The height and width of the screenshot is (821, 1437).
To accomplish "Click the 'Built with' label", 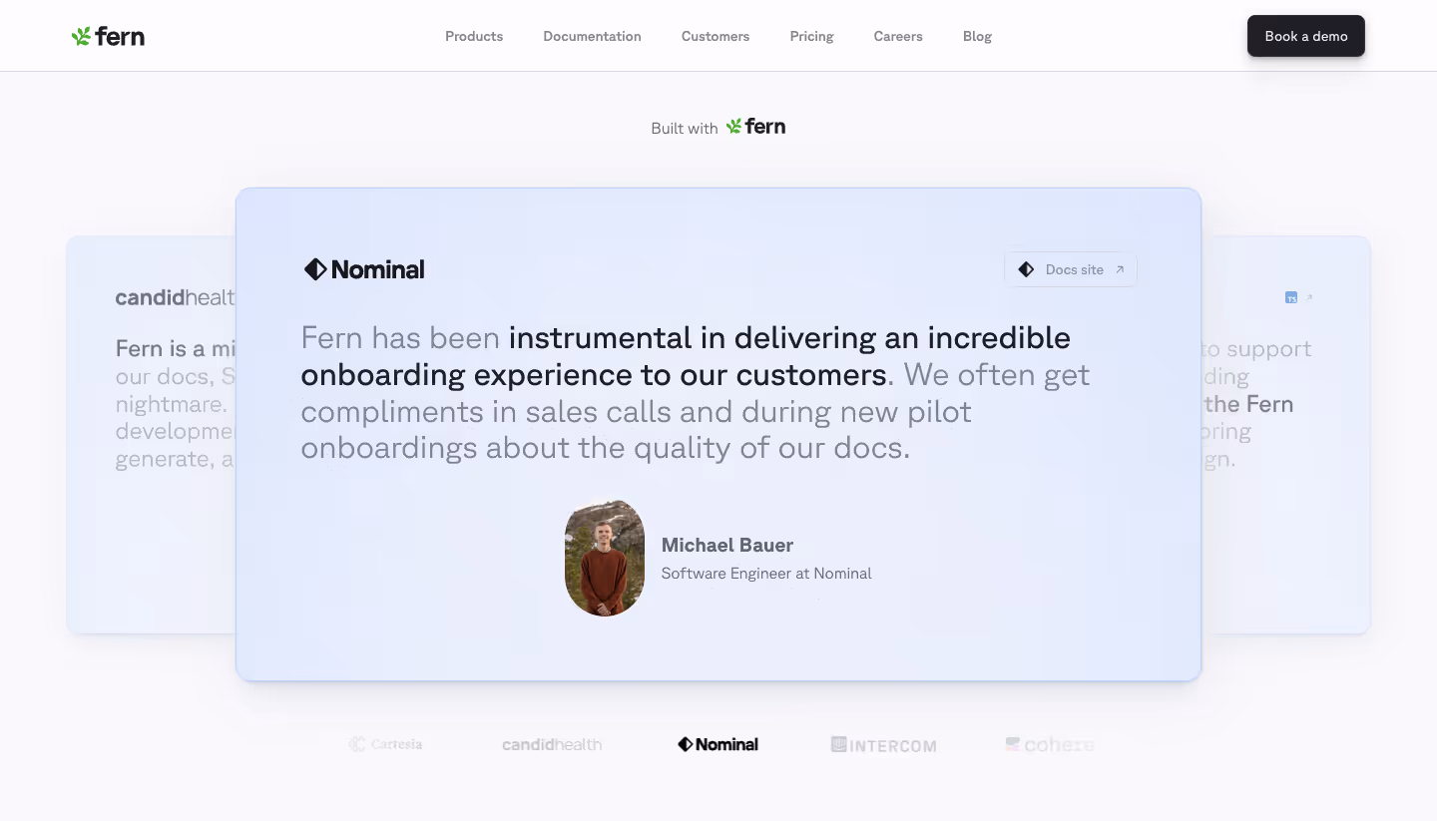I will [685, 128].
